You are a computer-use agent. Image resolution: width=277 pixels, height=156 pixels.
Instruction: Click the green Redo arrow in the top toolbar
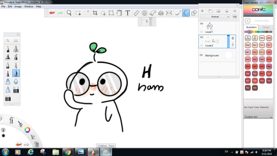[60, 13]
